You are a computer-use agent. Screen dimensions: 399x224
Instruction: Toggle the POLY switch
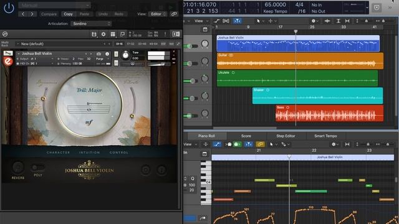click(38, 167)
